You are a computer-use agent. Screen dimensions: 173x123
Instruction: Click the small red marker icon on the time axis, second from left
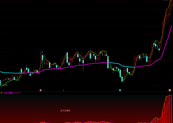point(63,90)
